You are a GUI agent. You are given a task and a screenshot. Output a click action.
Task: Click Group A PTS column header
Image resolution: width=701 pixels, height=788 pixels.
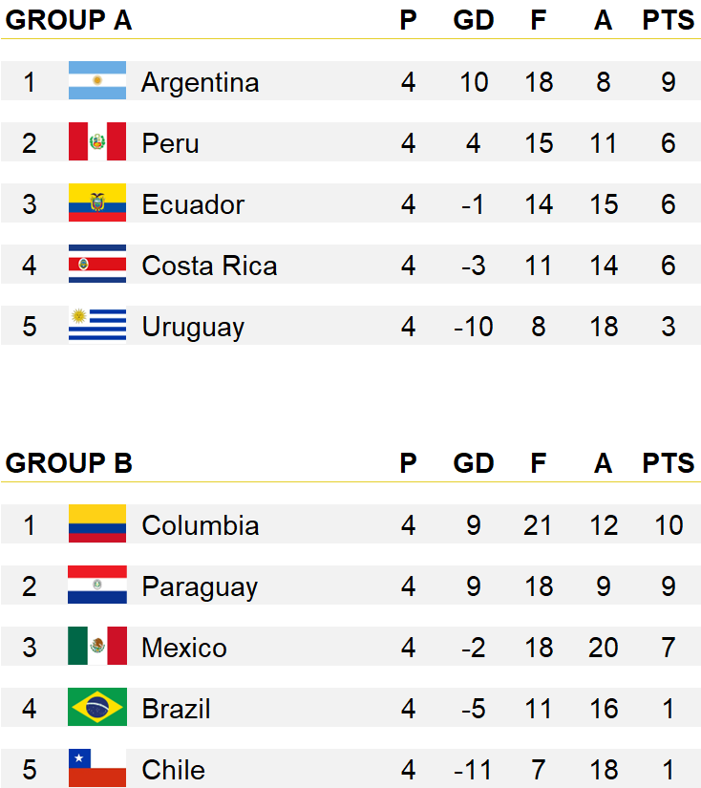coord(668,21)
